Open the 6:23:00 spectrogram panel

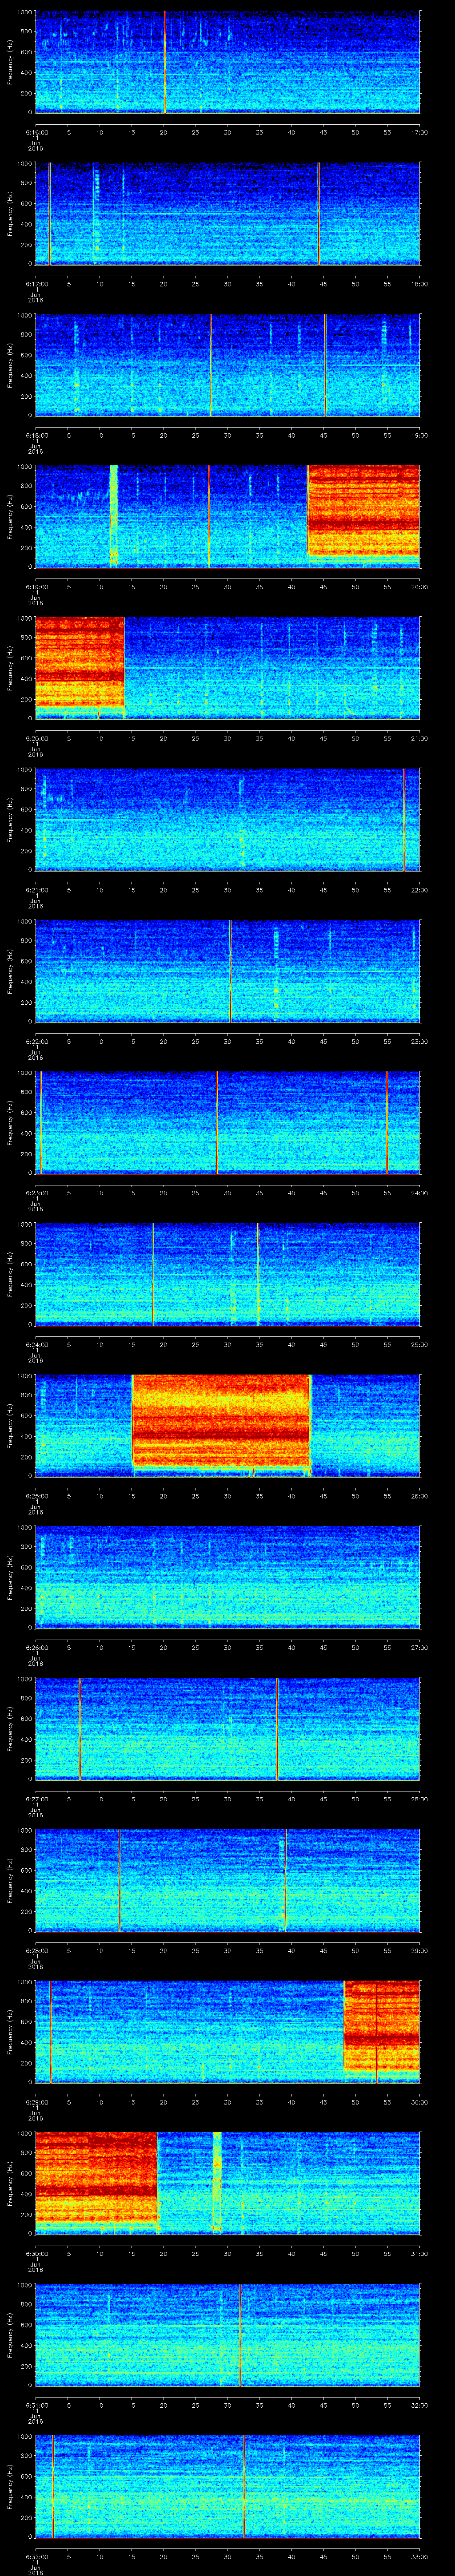point(227,1123)
